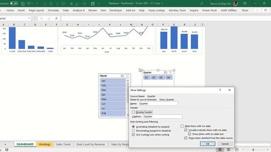
Task: Select Ascending (Smallest to Largest) radio
Action: [x=133, y=127]
